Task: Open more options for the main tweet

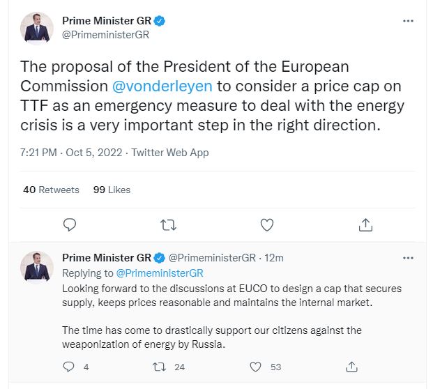Action: [x=408, y=21]
